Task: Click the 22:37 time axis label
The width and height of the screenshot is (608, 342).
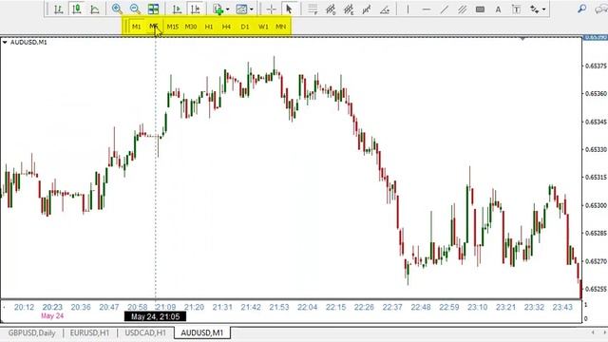Action: [x=392, y=307]
